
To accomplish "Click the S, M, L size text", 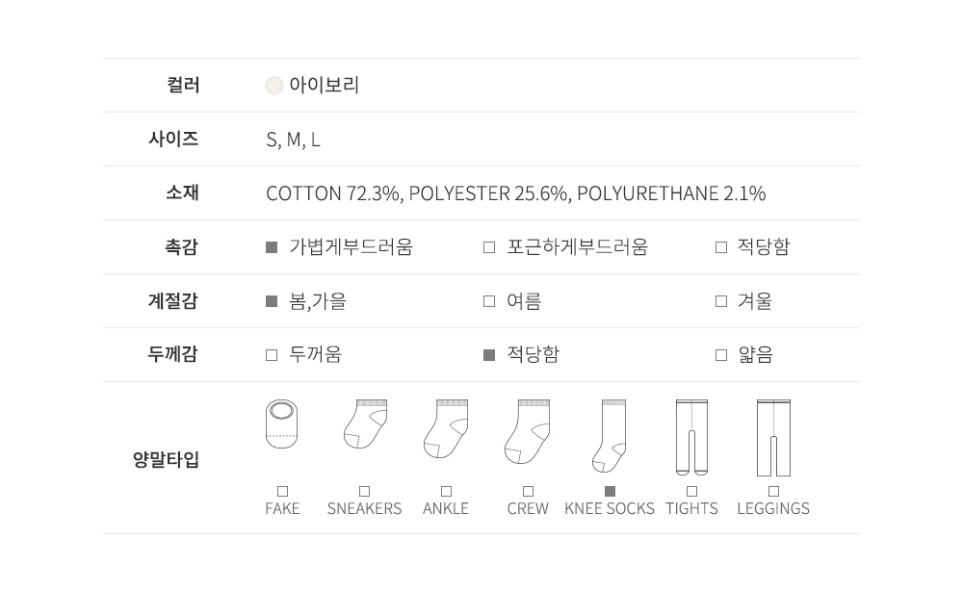I will (x=293, y=140).
